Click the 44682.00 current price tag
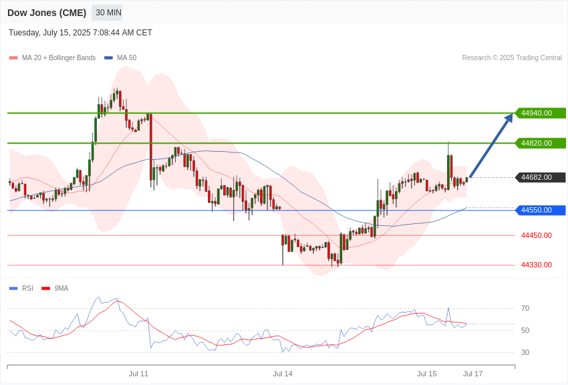 coord(541,177)
